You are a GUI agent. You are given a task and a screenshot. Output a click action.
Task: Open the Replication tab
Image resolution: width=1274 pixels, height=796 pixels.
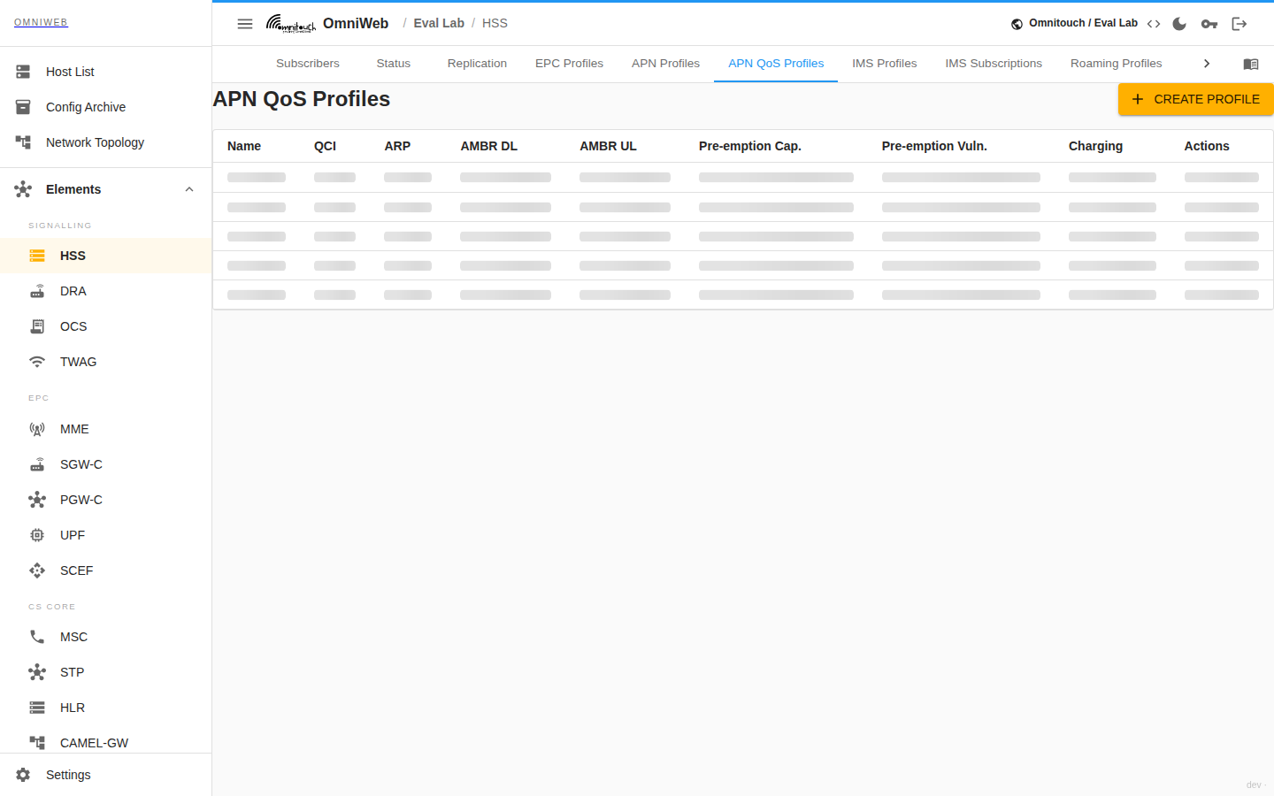click(477, 64)
